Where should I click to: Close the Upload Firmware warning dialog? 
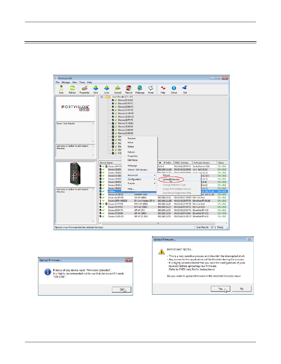pyautogui.click(x=249, y=240)
